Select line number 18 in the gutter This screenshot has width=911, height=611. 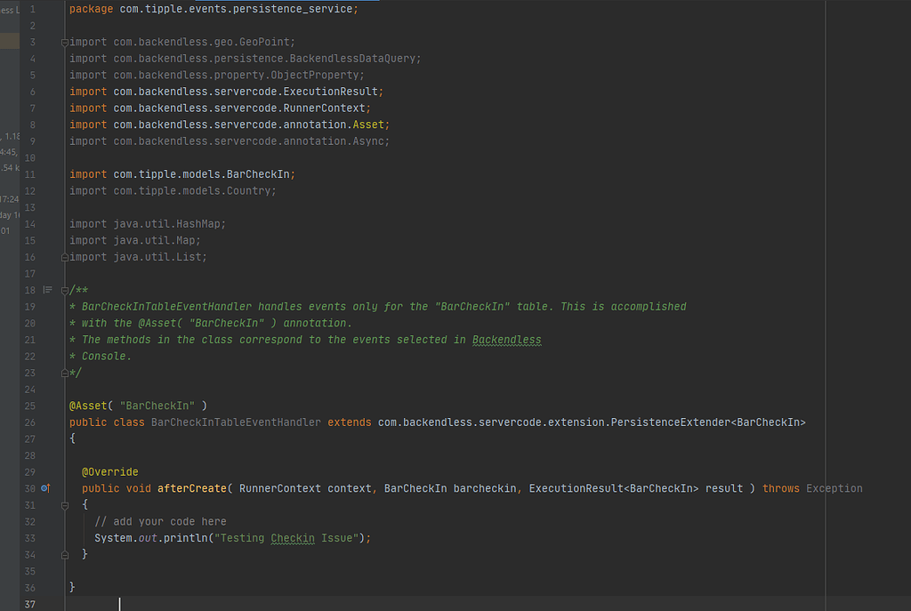point(29,289)
